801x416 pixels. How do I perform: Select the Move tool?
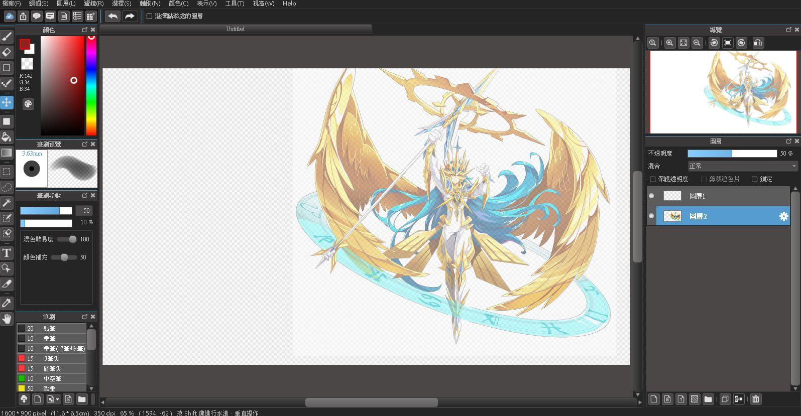click(x=7, y=102)
